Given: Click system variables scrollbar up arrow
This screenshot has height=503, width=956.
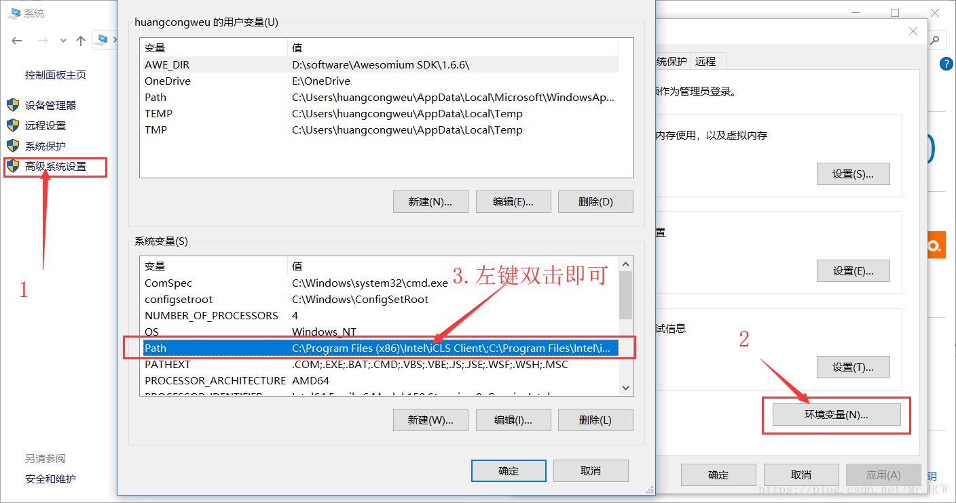Looking at the screenshot, I should [626, 264].
